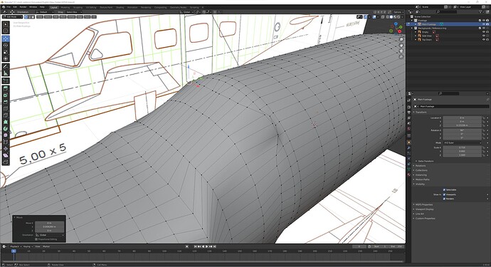Expand the Viewport Display panel
Screen dimensions: 491x267
click(423, 209)
